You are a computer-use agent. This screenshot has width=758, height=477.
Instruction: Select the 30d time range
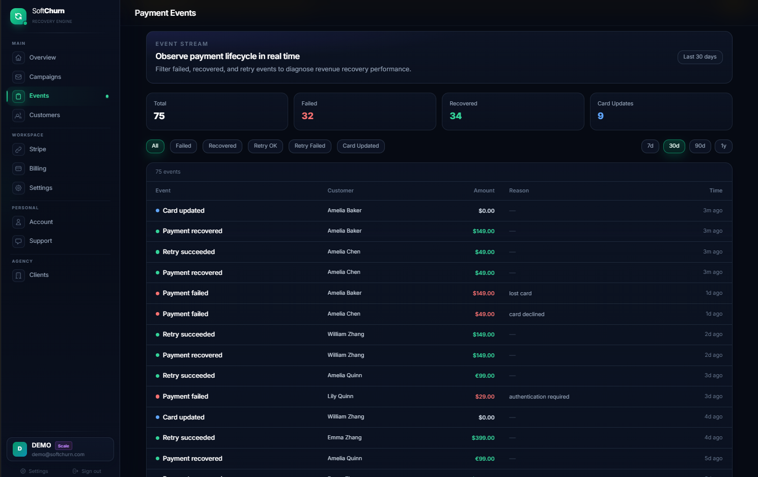pos(674,146)
